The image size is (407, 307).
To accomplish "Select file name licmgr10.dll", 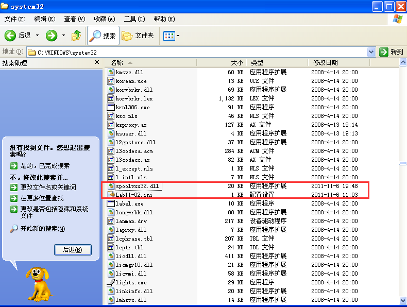I will [134, 265].
